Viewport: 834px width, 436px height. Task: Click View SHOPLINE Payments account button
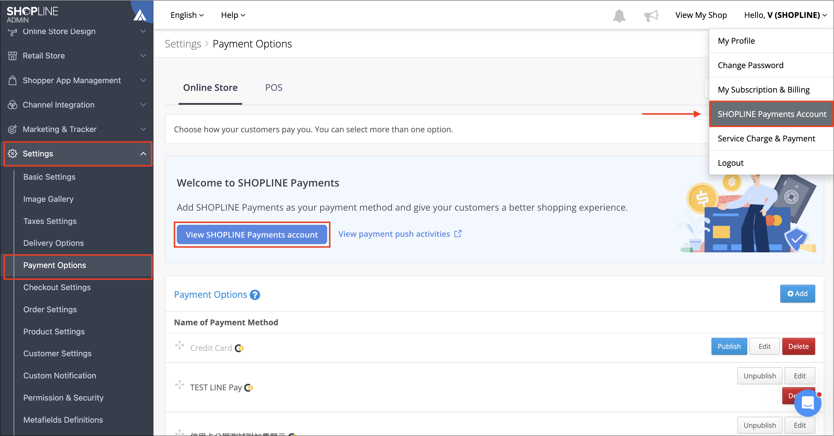252,235
